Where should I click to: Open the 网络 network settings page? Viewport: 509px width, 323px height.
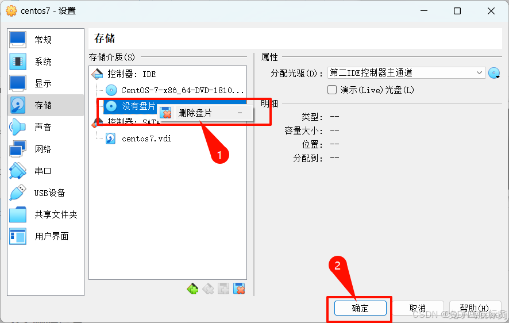coord(45,149)
